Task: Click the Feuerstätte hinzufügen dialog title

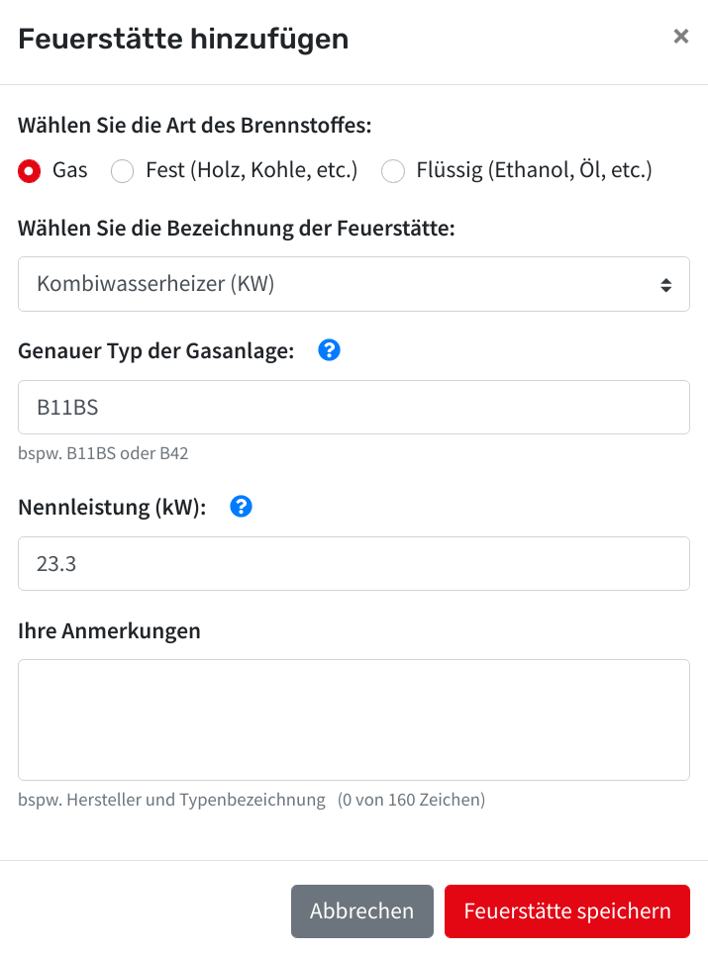Action: coord(183,39)
